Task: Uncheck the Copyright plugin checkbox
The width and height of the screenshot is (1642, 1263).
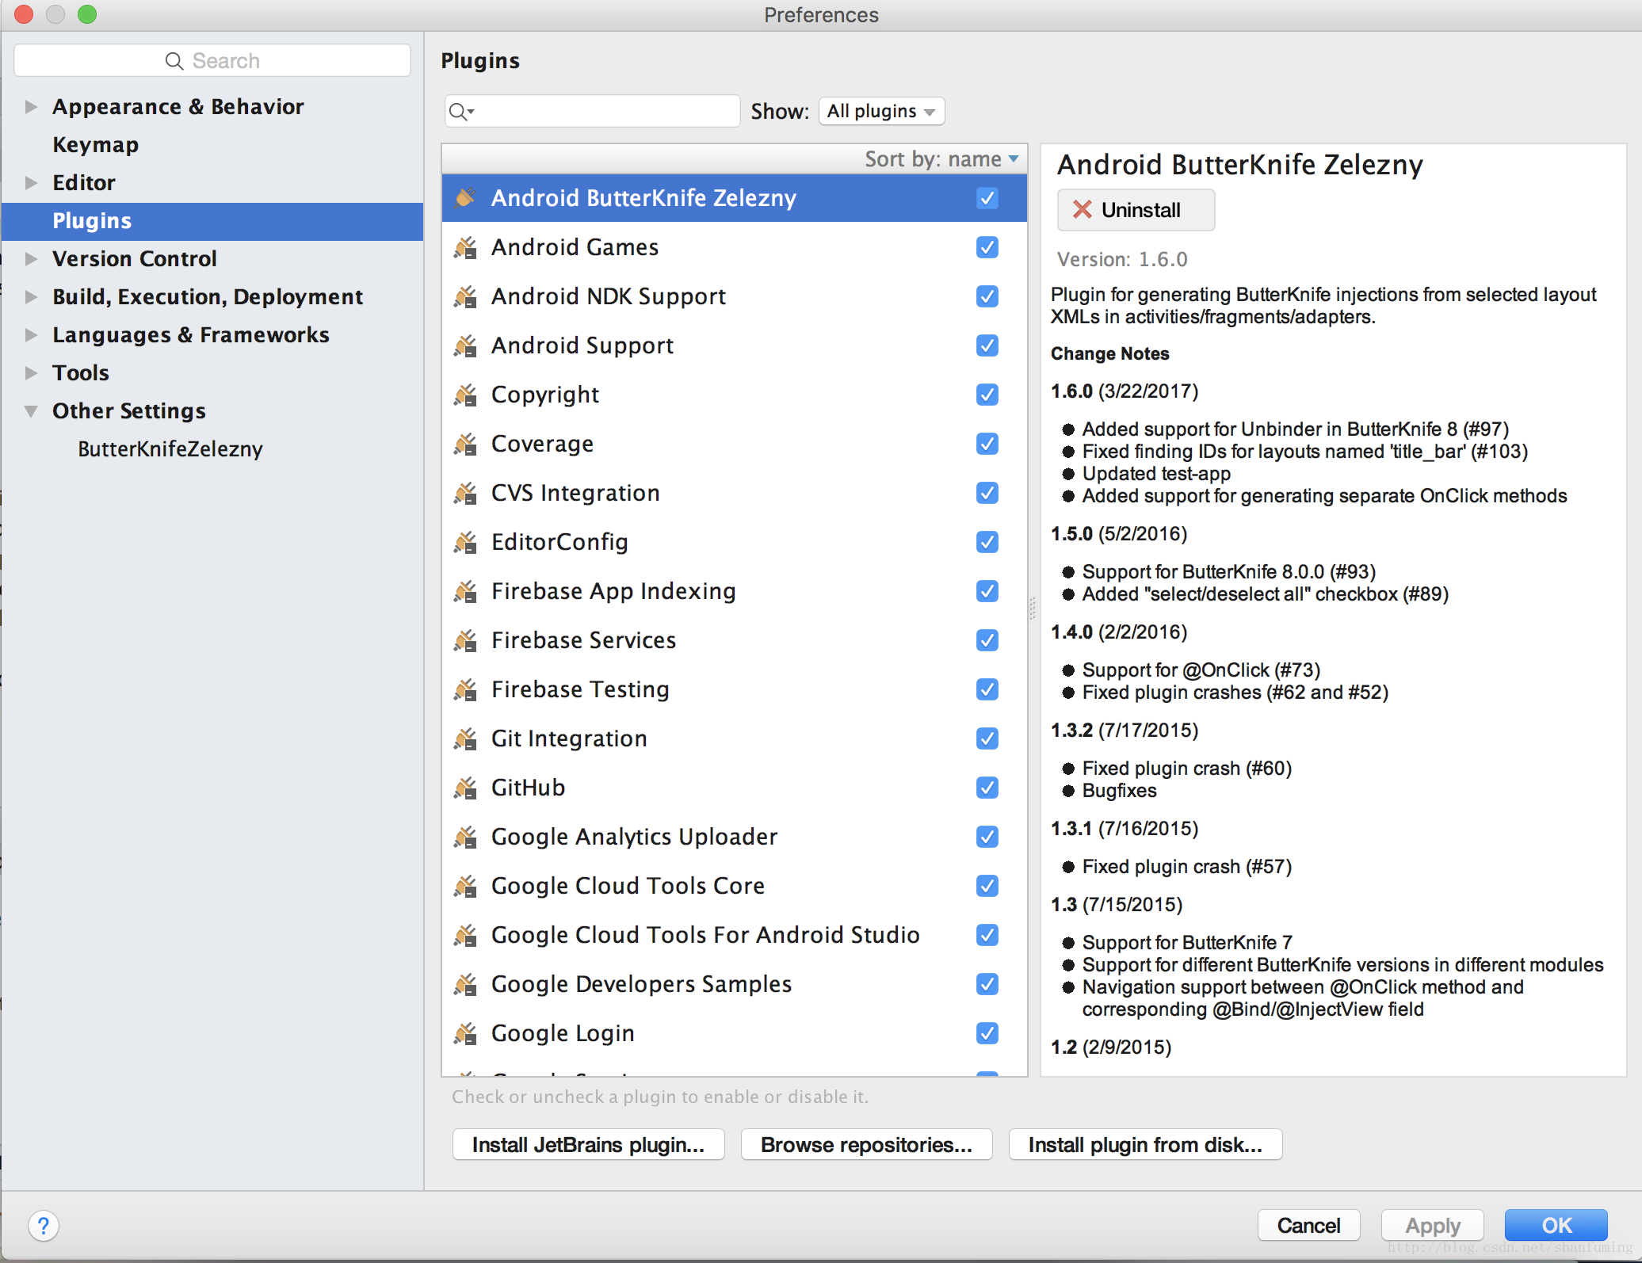Action: pyautogui.click(x=987, y=395)
